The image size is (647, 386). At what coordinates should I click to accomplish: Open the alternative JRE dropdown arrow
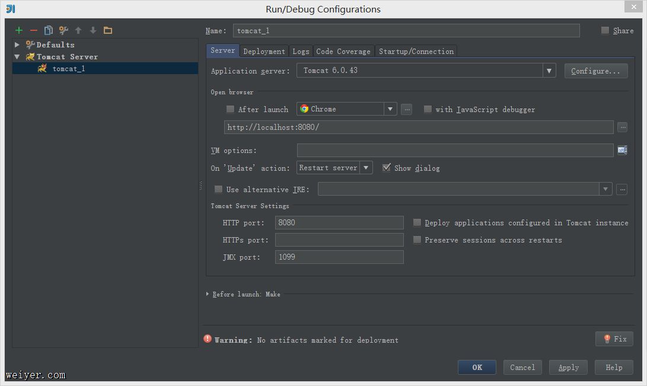click(605, 189)
